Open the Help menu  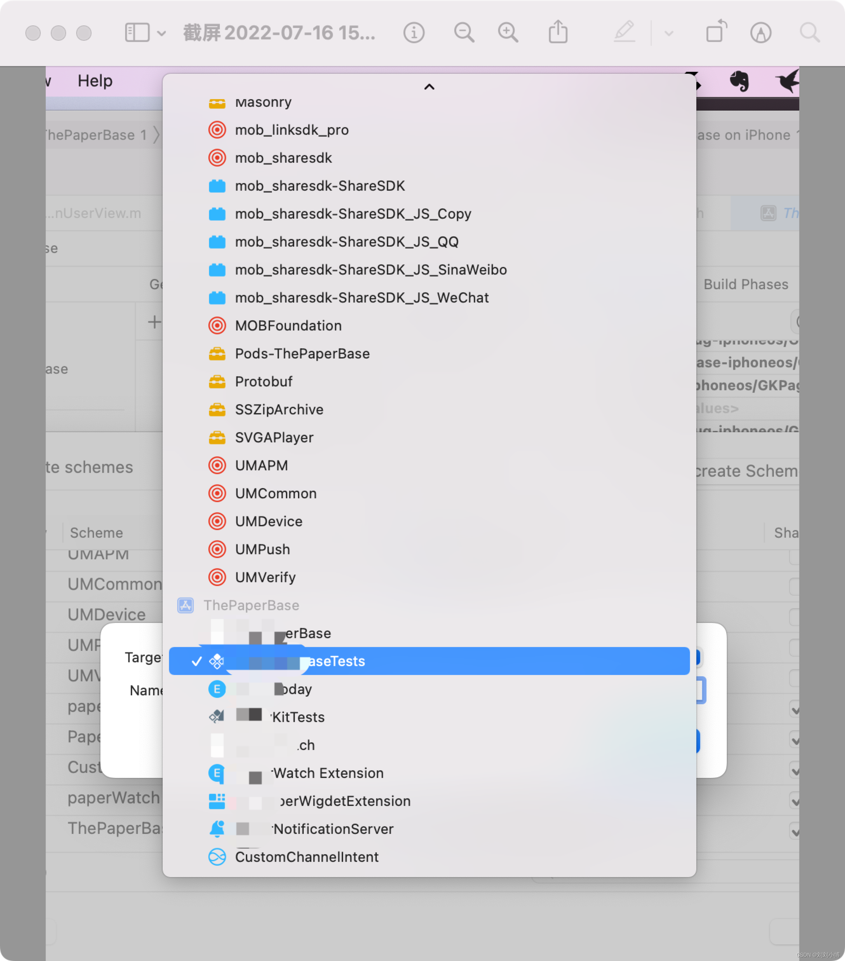(x=95, y=81)
